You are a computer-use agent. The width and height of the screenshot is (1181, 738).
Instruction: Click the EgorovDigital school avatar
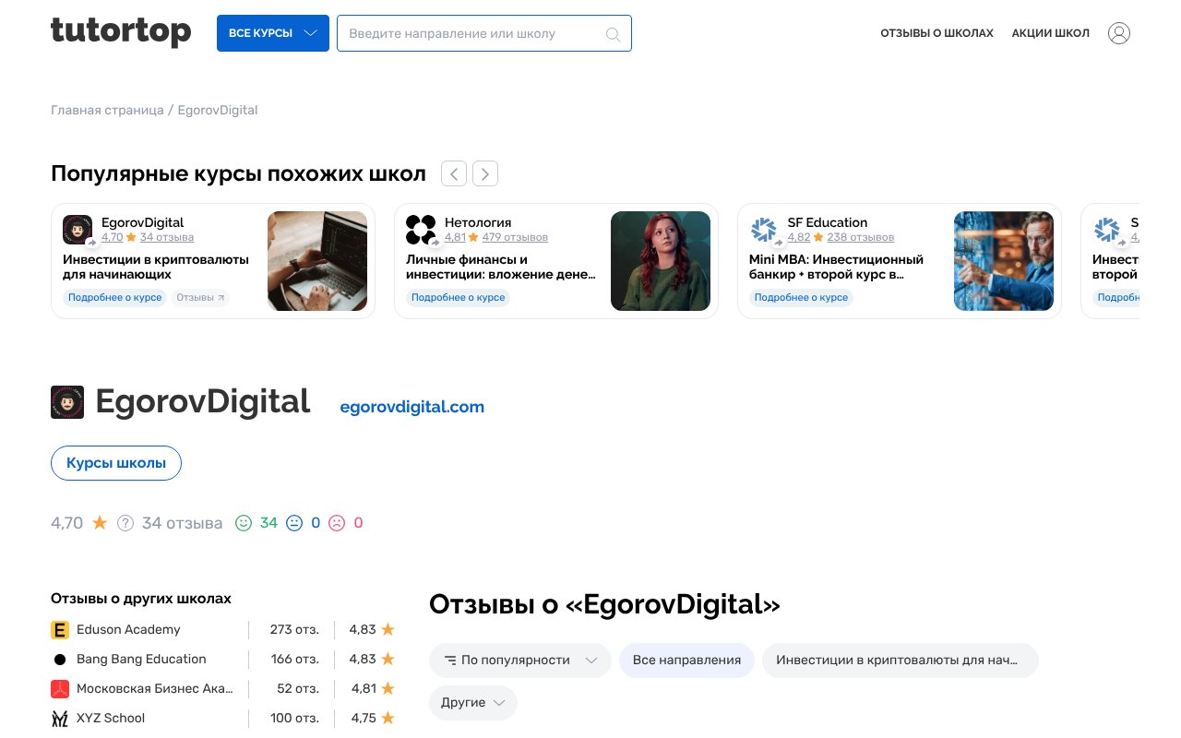[x=67, y=402]
